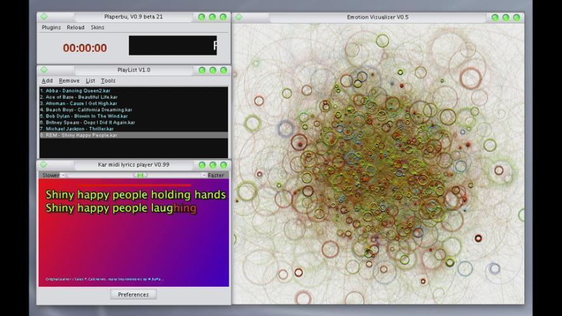562x316 pixels.
Task: Click the middle green circle in PlayList title bar
Action: tap(213, 70)
